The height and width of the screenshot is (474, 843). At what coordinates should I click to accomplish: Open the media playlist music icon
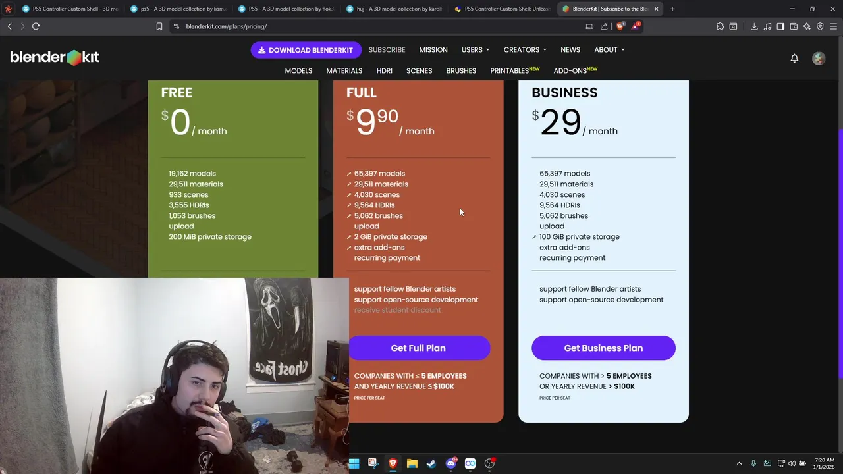pyautogui.click(x=767, y=26)
